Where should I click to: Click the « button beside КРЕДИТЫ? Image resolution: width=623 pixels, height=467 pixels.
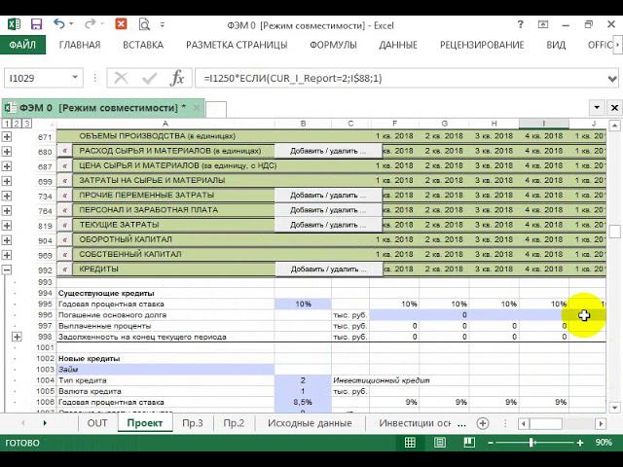tap(64, 269)
